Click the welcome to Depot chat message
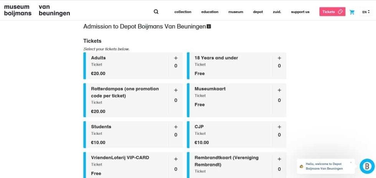 pos(324,166)
